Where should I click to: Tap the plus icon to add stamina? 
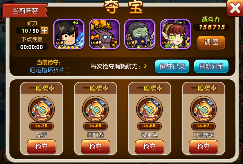tap(44, 31)
